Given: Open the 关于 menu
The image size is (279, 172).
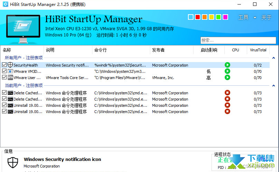Looking at the screenshot, I should (266, 17).
